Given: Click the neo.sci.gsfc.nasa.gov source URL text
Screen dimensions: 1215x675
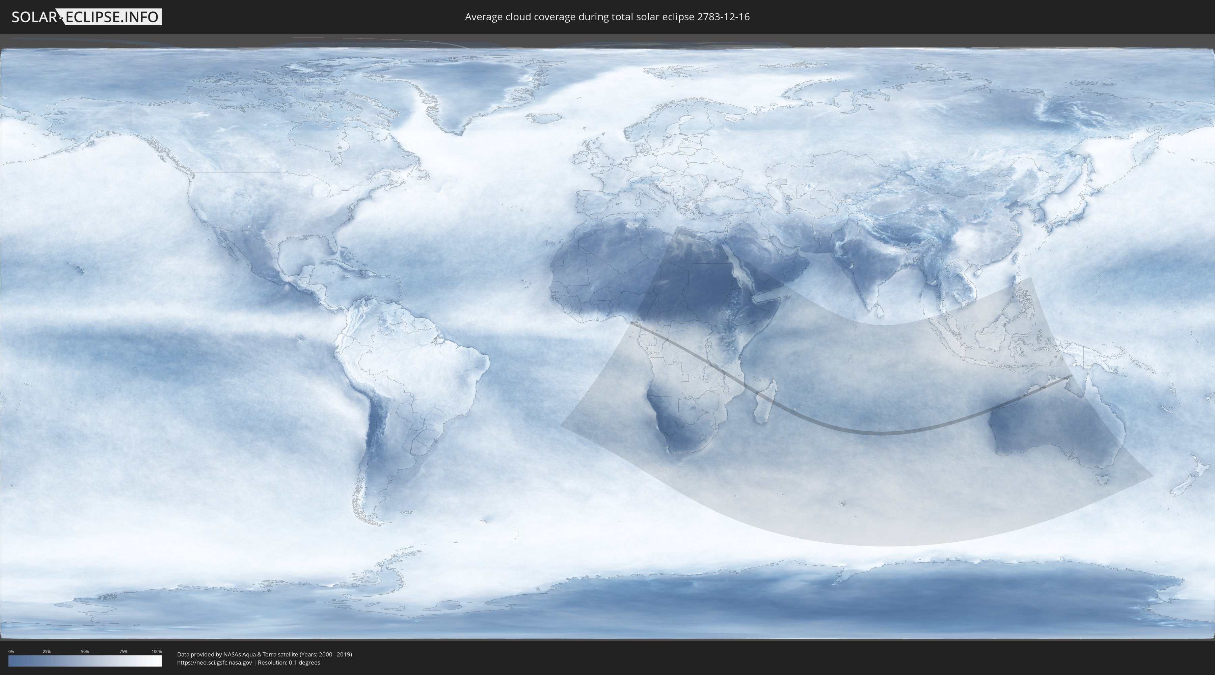Looking at the screenshot, I should [215, 663].
